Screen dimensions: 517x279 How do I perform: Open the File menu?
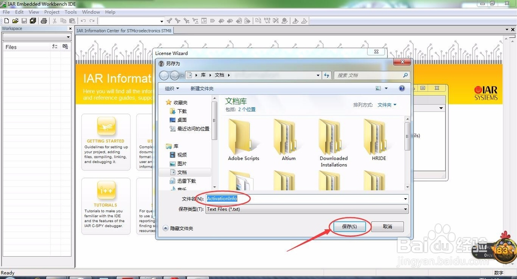click(6, 12)
